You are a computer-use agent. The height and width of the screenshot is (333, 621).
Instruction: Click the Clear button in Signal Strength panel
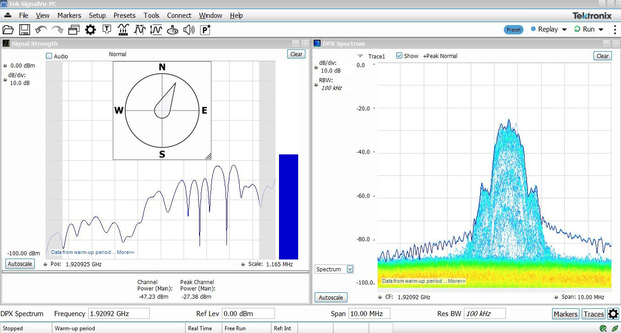click(x=296, y=54)
